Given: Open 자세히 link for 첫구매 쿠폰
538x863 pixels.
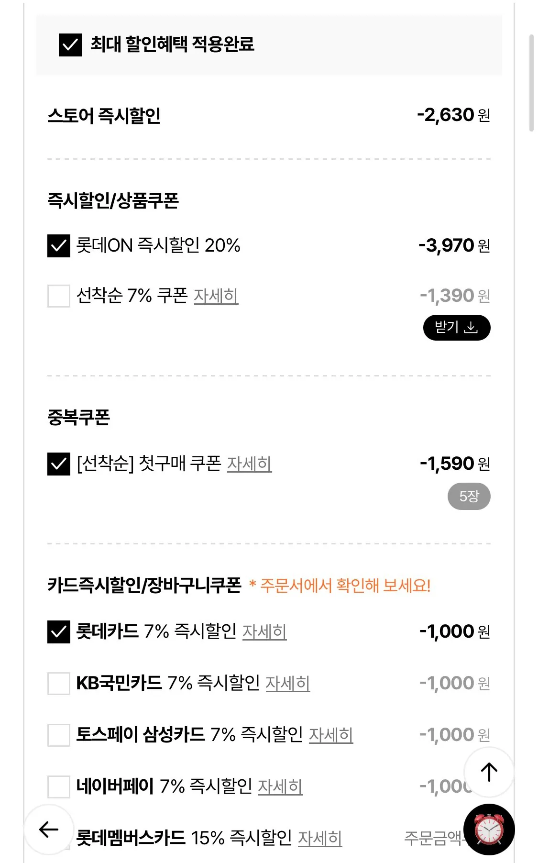Looking at the screenshot, I should (249, 464).
